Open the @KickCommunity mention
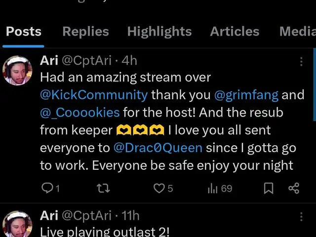The width and height of the screenshot is (316, 237). coord(94,94)
